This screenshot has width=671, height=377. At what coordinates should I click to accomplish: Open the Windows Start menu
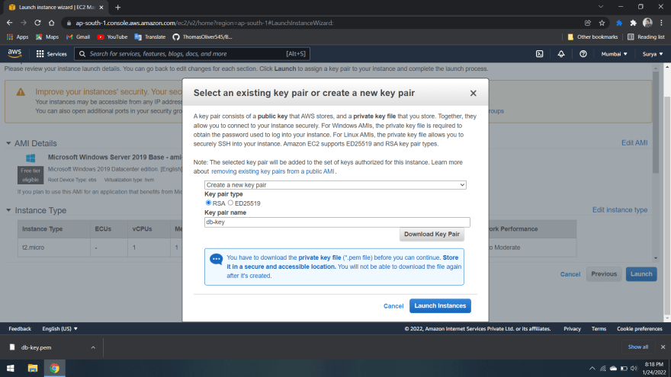coord(11,368)
